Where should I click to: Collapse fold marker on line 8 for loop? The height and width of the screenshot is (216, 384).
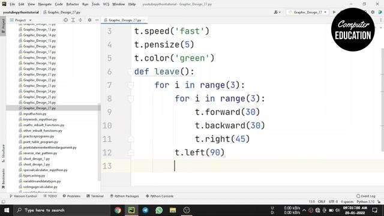[131, 98]
